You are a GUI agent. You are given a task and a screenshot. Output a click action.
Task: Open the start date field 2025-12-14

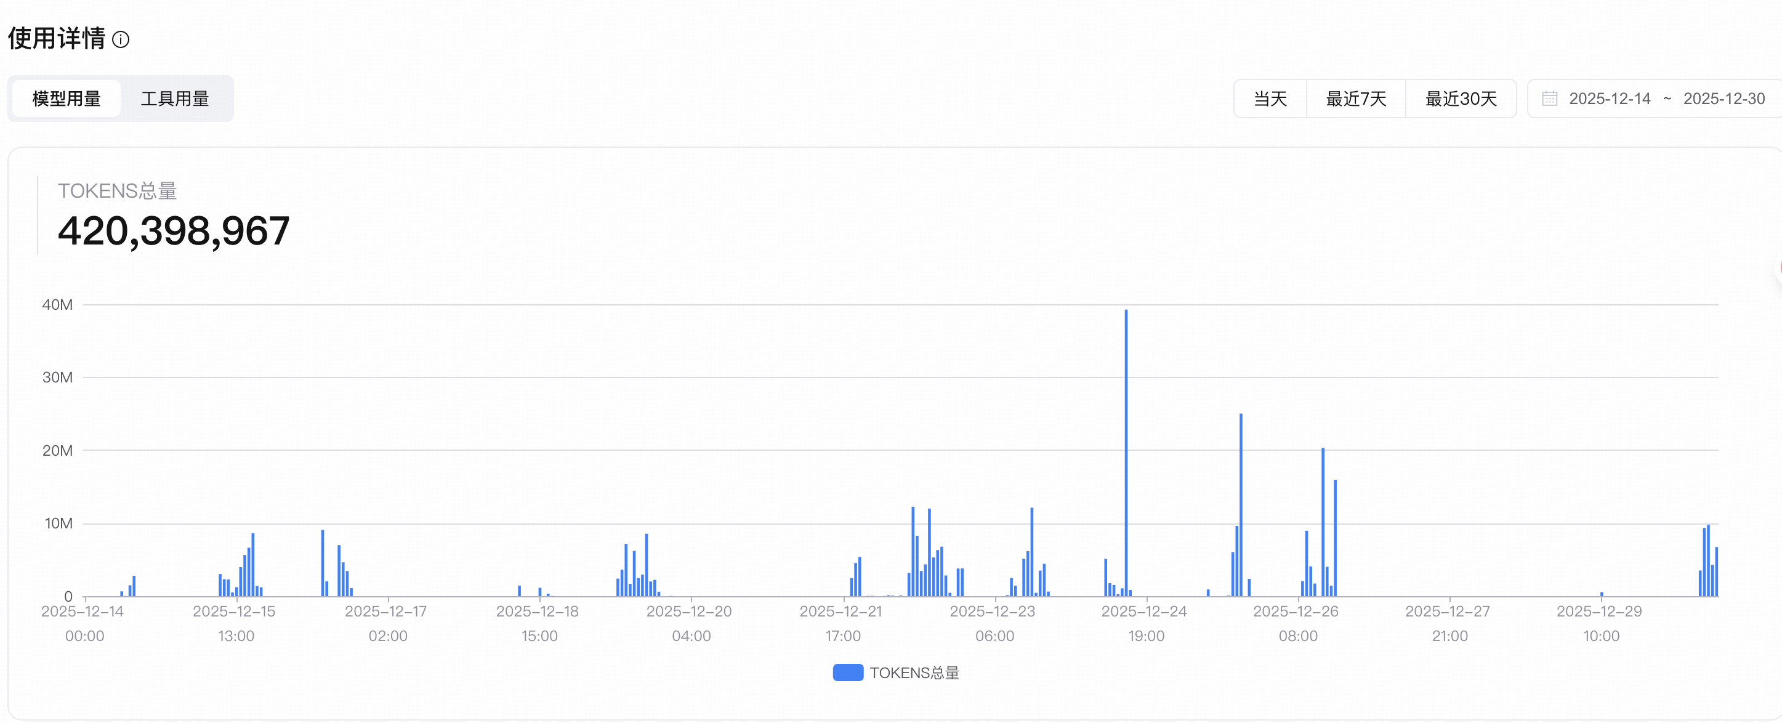tap(1609, 99)
